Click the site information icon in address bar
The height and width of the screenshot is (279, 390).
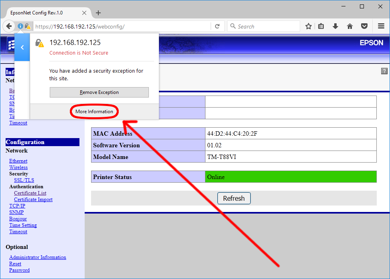(x=20, y=26)
